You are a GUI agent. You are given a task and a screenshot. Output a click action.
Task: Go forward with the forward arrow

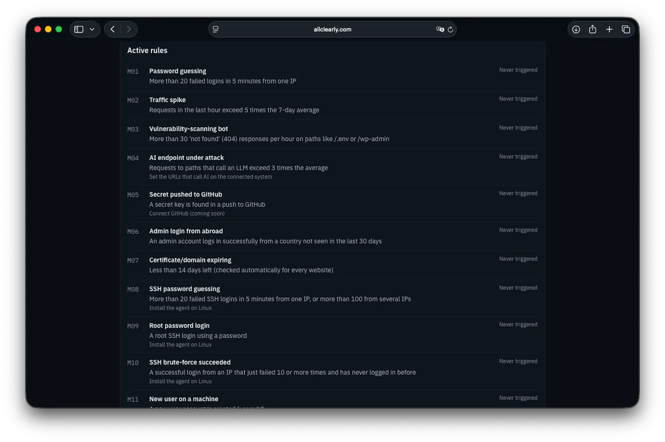click(x=129, y=29)
